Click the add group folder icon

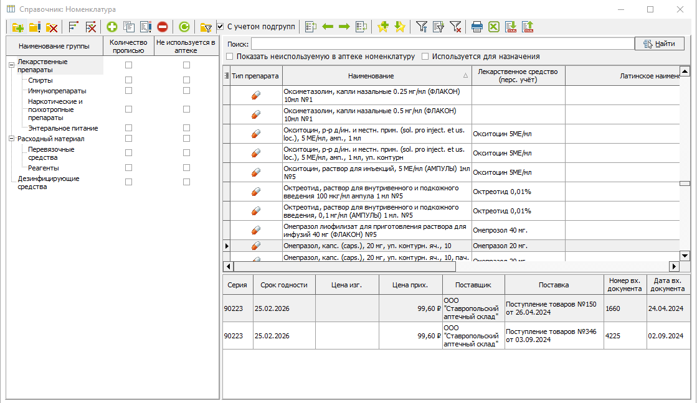tap(18, 27)
